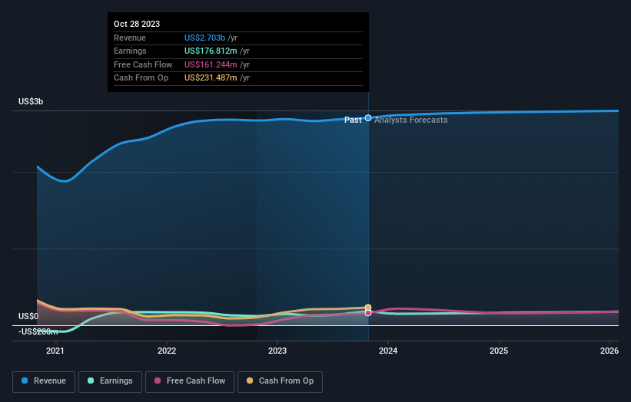Screen dimensions: 631x402
Task: Toggle the Cash From Op legend button
Action: (280, 381)
